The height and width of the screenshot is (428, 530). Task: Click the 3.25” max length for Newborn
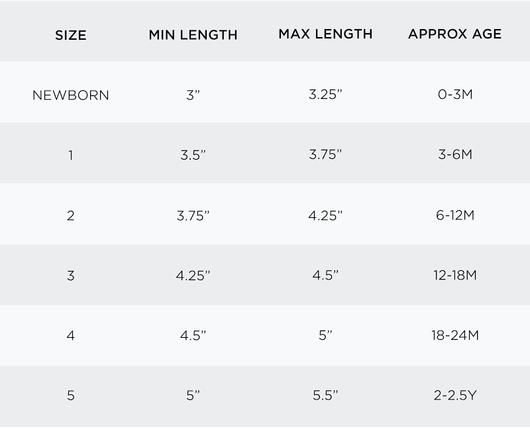325,94
